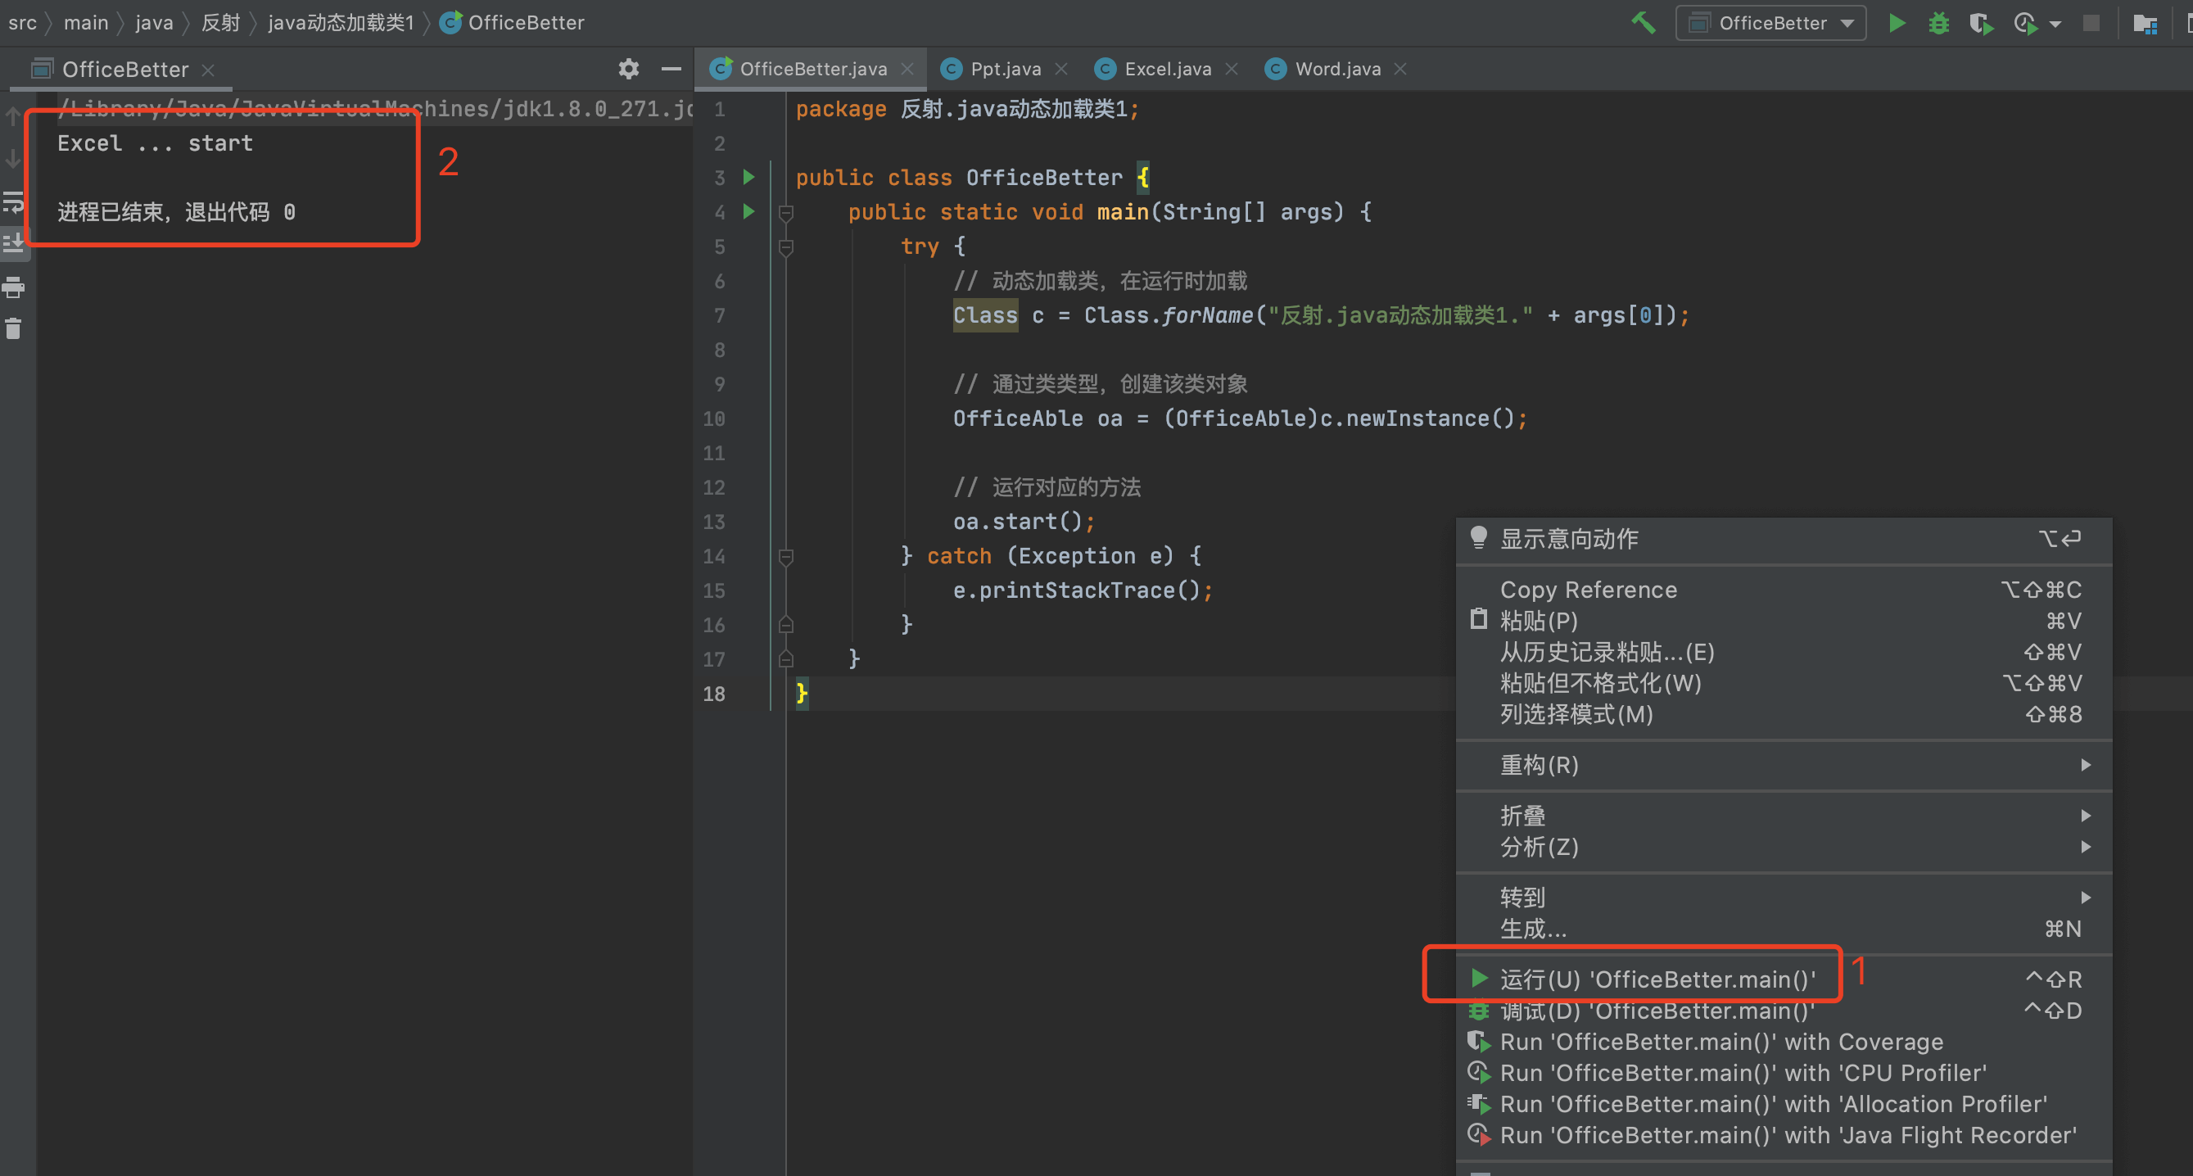2193x1176 pixels.
Task: Click the Print console output icon
Action: pyautogui.click(x=13, y=287)
